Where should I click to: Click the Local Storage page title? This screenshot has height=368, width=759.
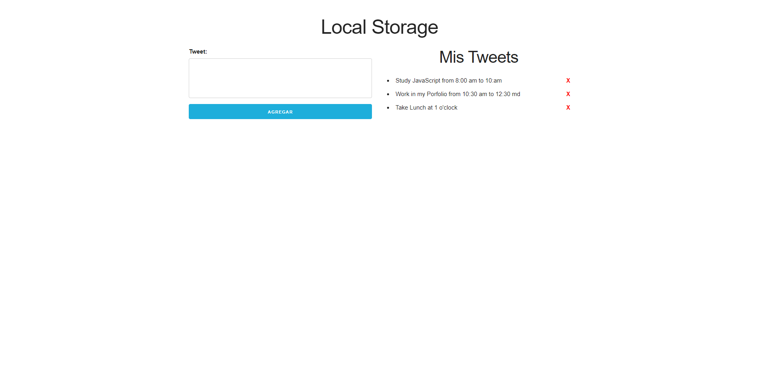pyautogui.click(x=379, y=27)
